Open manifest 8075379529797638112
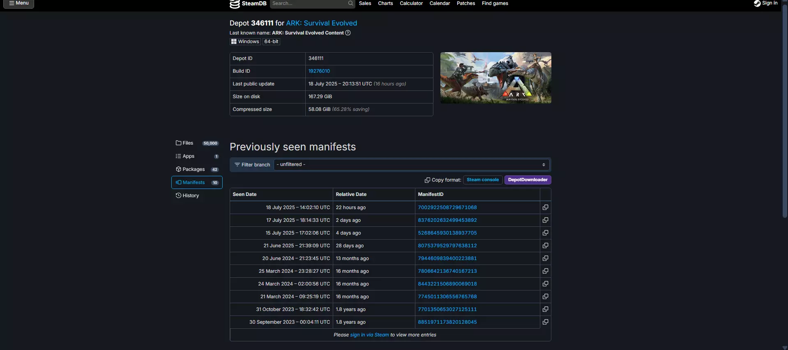 (447, 246)
